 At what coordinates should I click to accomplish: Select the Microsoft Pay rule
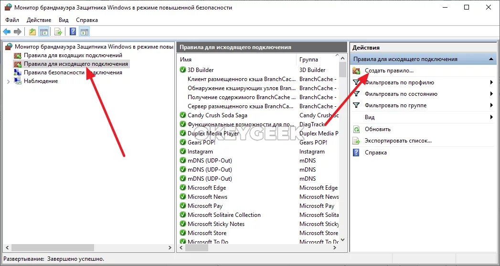(205, 206)
